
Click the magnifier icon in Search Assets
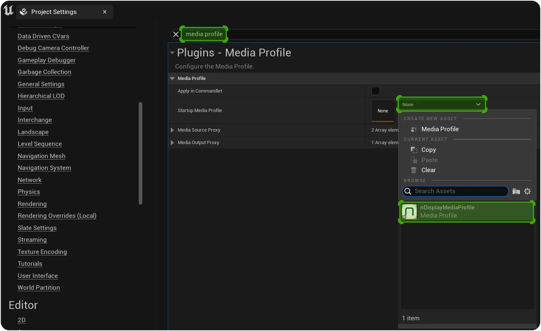[x=408, y=191]
